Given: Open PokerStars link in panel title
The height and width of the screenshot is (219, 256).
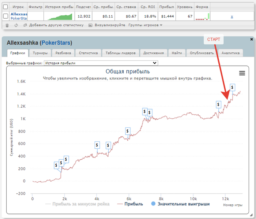Looking at the screenshot, I should [x=56, y=43].
